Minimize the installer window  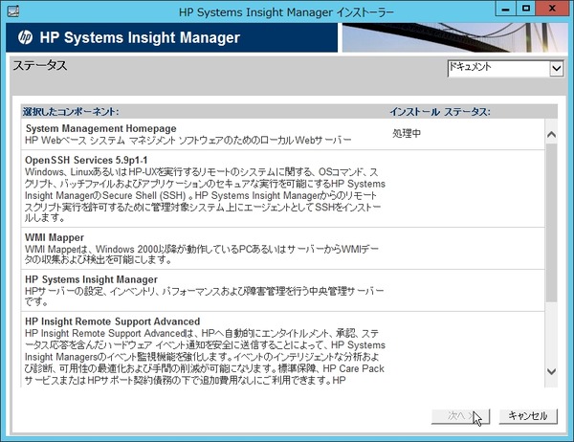505,9
